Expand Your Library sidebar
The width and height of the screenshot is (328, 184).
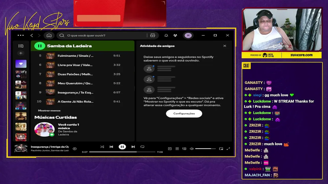21,46
